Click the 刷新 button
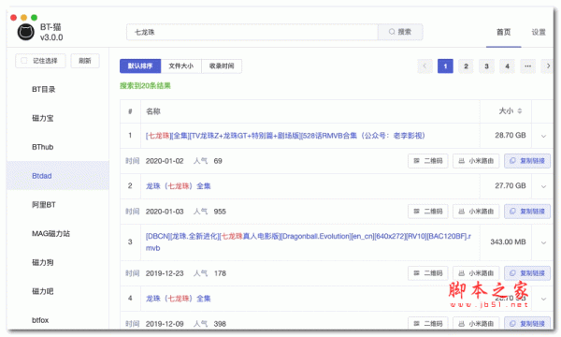The width and height of the screenshot is (561, 337). 85,61
